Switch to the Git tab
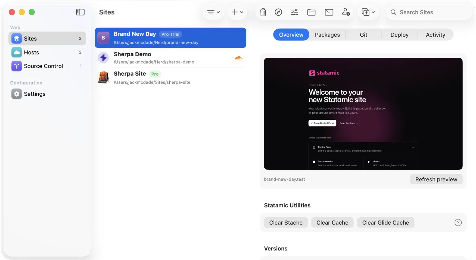Viewport: 476px width, 260px height. tap(363, 35)
